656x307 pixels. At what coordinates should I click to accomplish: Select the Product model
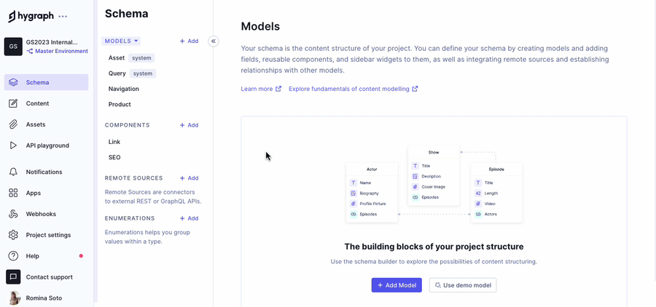(120, 104)
